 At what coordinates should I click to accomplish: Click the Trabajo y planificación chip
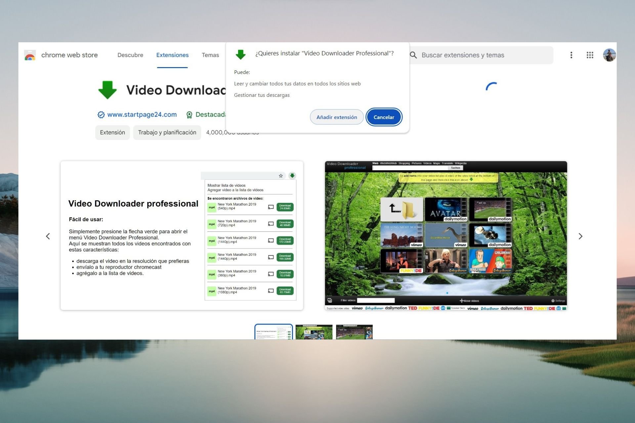pyautogui.click(x=167, y=133)
